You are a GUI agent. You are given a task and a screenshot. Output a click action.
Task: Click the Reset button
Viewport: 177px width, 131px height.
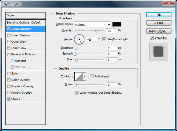click(159, 23)
